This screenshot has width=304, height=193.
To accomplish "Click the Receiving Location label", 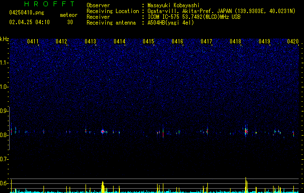I will [113, 11].
